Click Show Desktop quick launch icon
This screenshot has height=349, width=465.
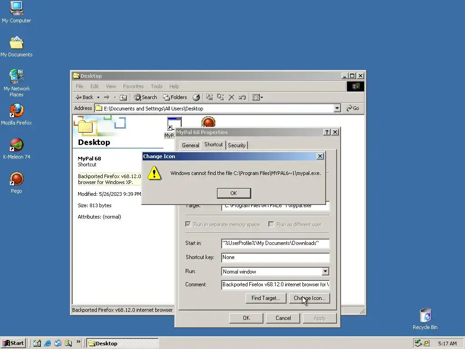(x=37, y=344)
